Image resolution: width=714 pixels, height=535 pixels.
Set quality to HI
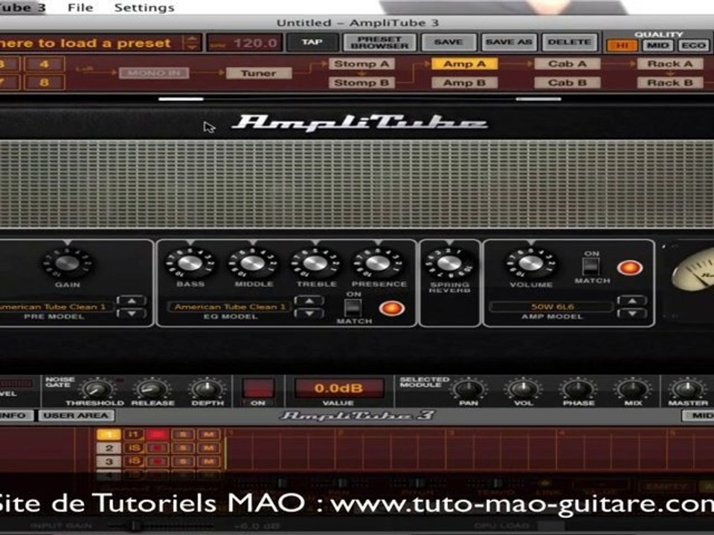622,45
